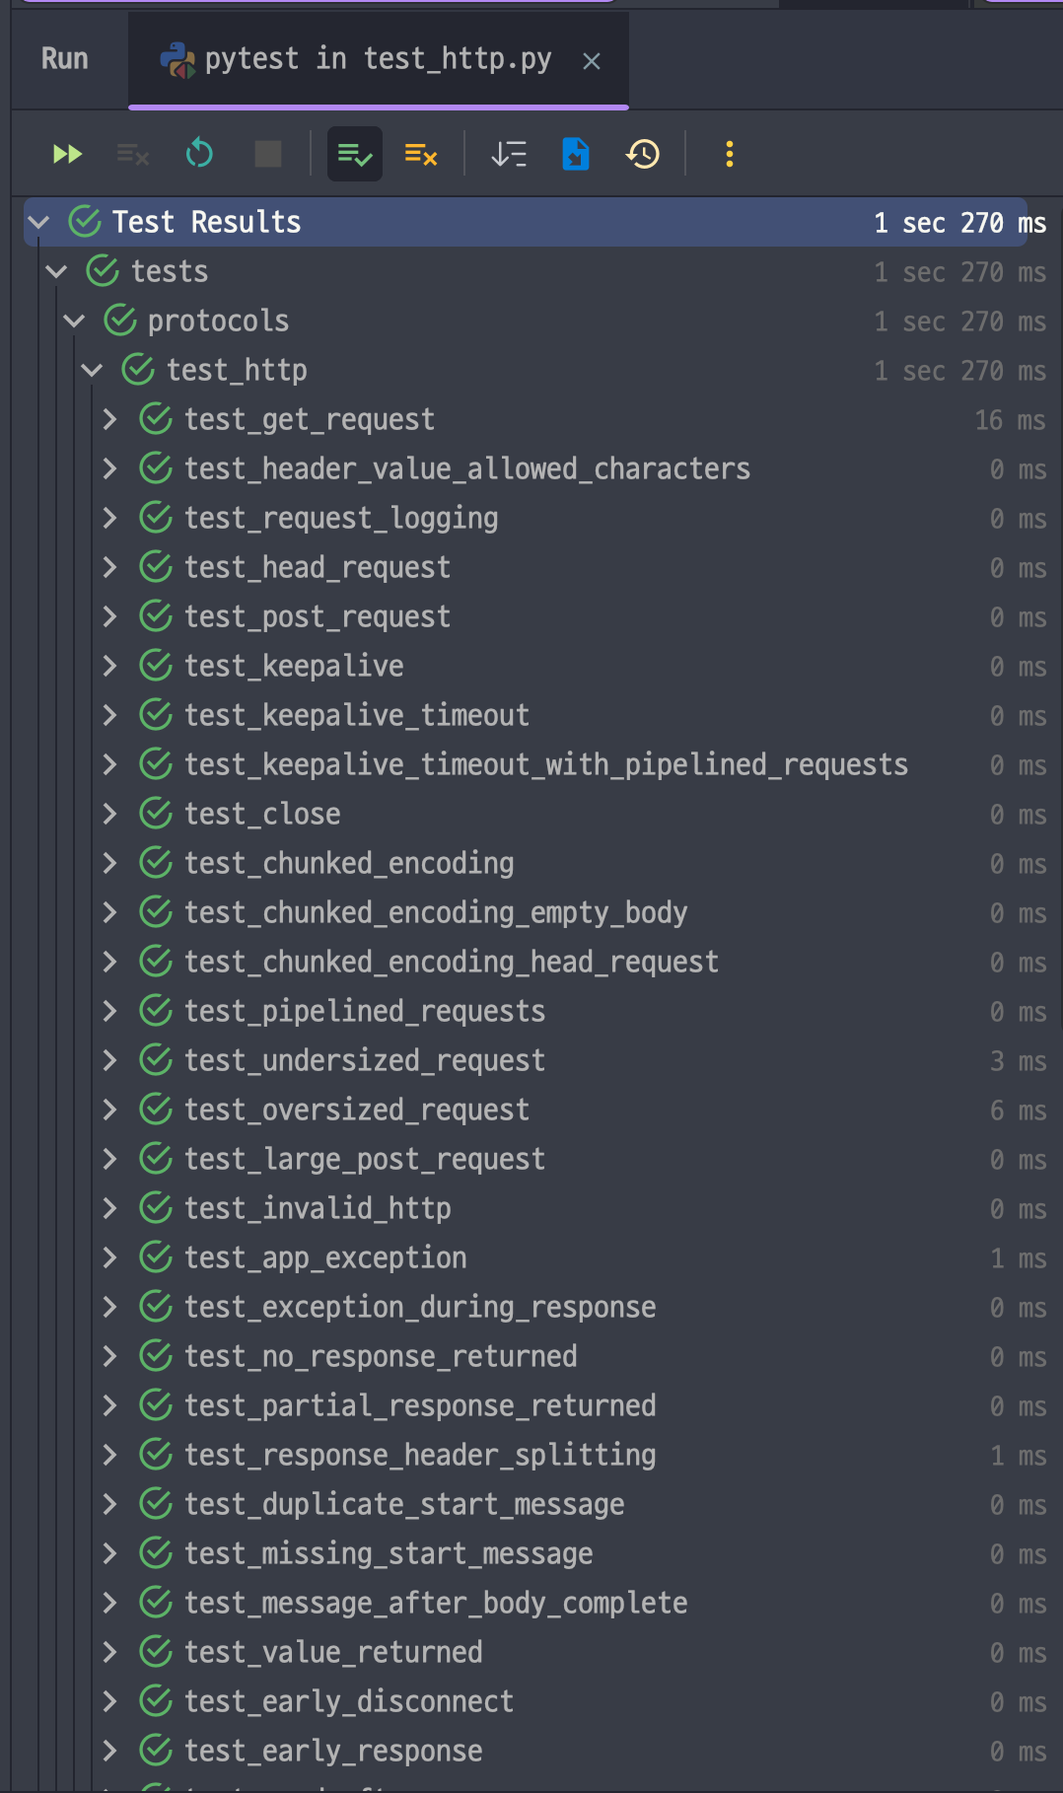Collapse the protocols tree node
1063x1793 pixels.
(75, 321)
